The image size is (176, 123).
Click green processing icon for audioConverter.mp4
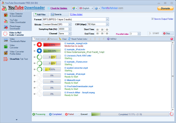pos(39,69)
